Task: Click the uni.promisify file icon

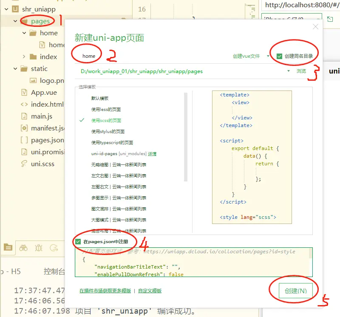Action: coord(24,152)
